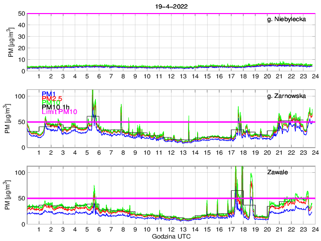This screenshot has height=241, width=321.
Task: Click the y-axis PM label of bottom plot
Action: click(x=11, y=195)
